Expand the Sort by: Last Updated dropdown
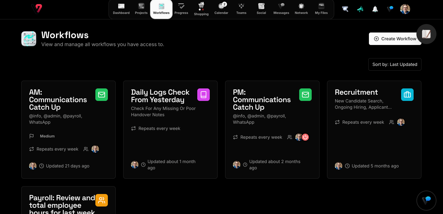The height and width of the screenshot is (214, 443). 395,64
